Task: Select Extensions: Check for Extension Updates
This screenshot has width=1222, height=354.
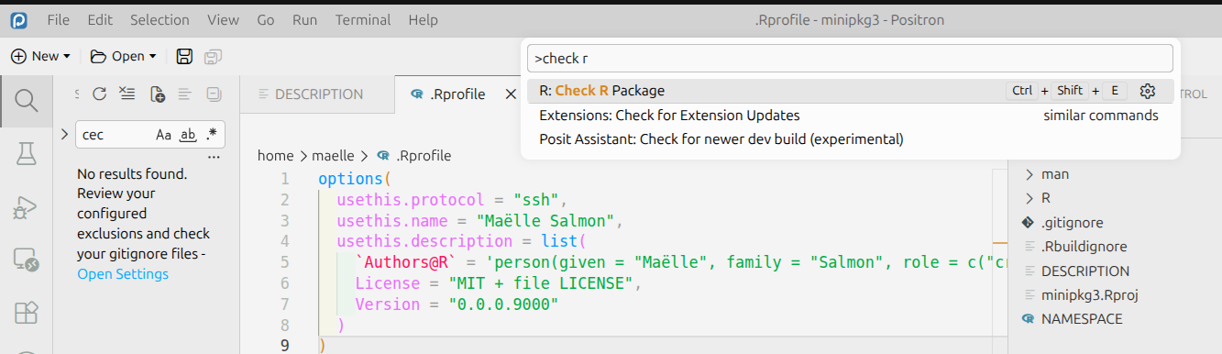Action: [850, 116]
